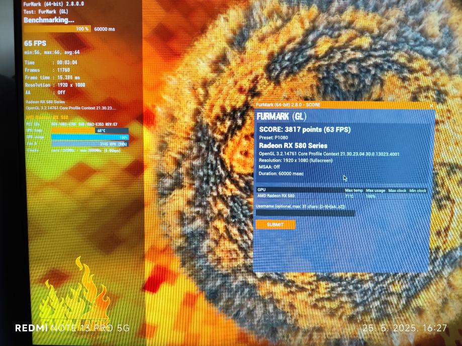Click the FURMARK (GL) heading in dialog
Screen dimensions: 462x346
click(282, 117)
